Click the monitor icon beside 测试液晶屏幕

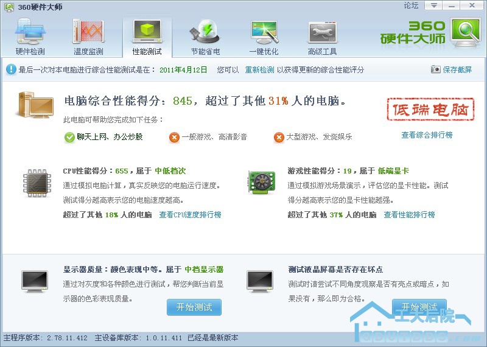[260, 281]
